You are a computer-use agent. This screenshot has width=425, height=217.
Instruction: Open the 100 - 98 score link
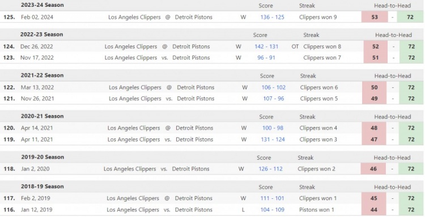[x=273, y=128]
